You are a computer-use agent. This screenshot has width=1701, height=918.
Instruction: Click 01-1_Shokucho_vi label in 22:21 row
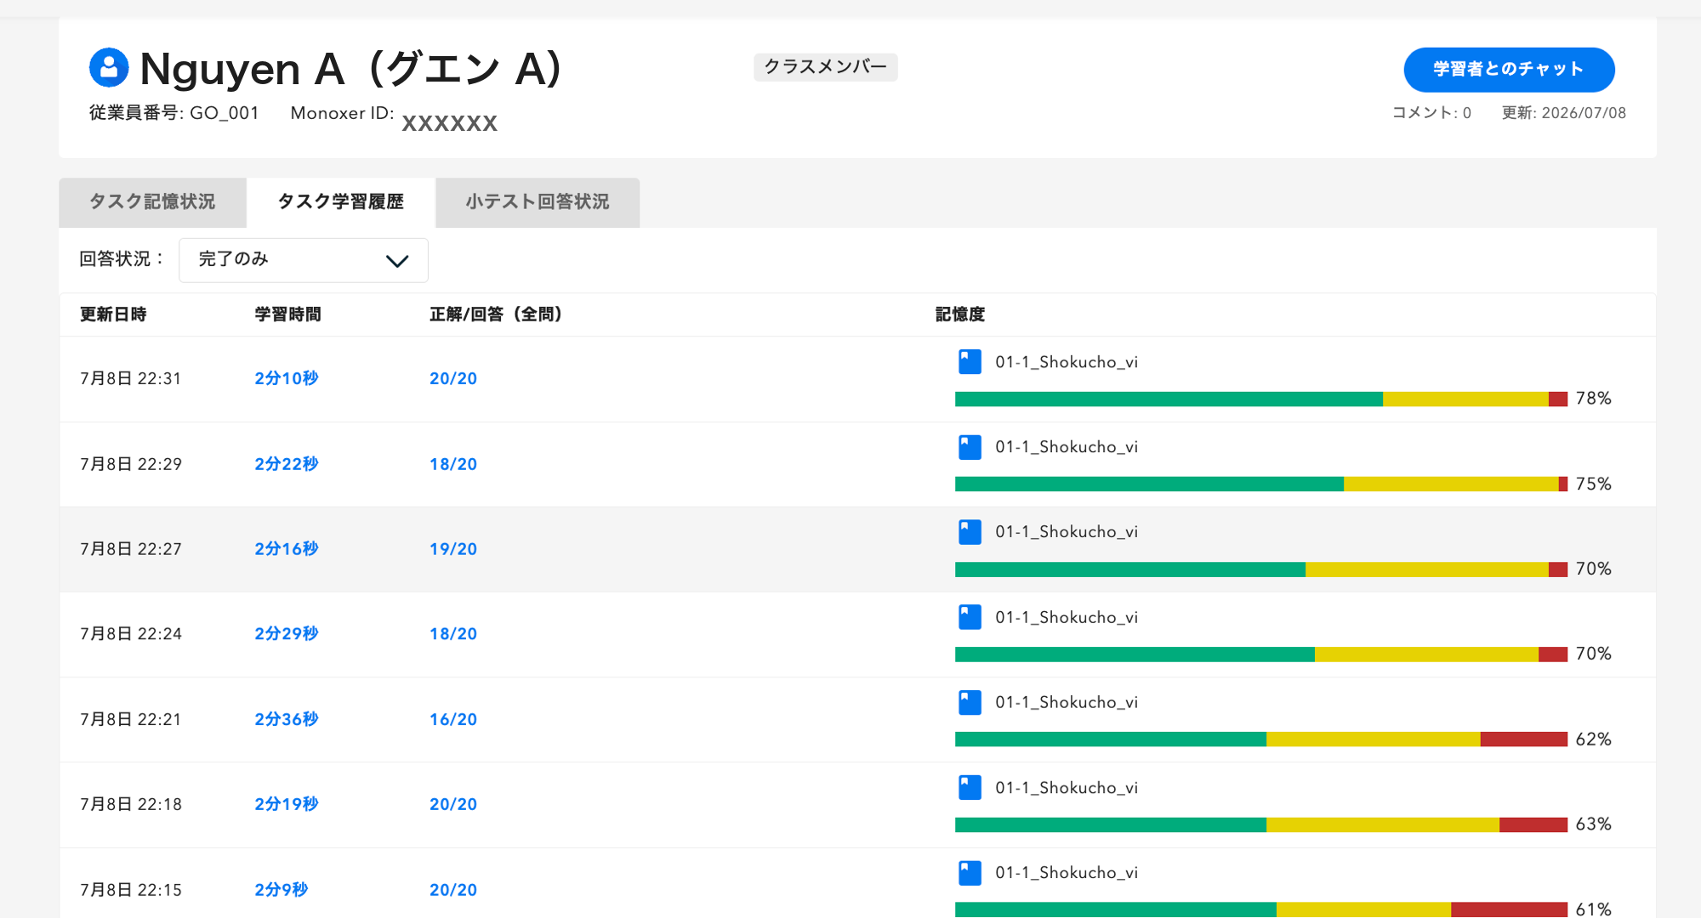1067,702
